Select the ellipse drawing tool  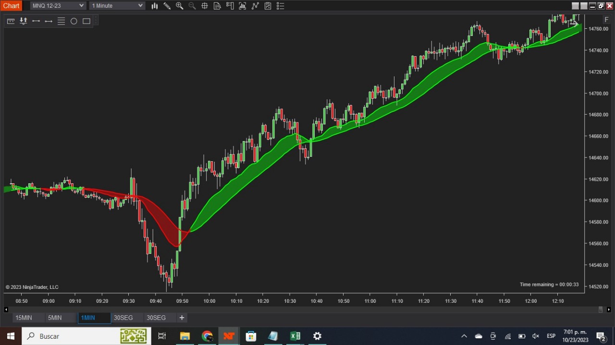click(x=74, y=21)
